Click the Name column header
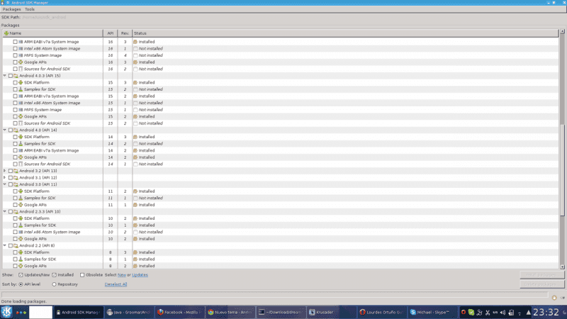 pyautogui.click(x=52, y=33)
